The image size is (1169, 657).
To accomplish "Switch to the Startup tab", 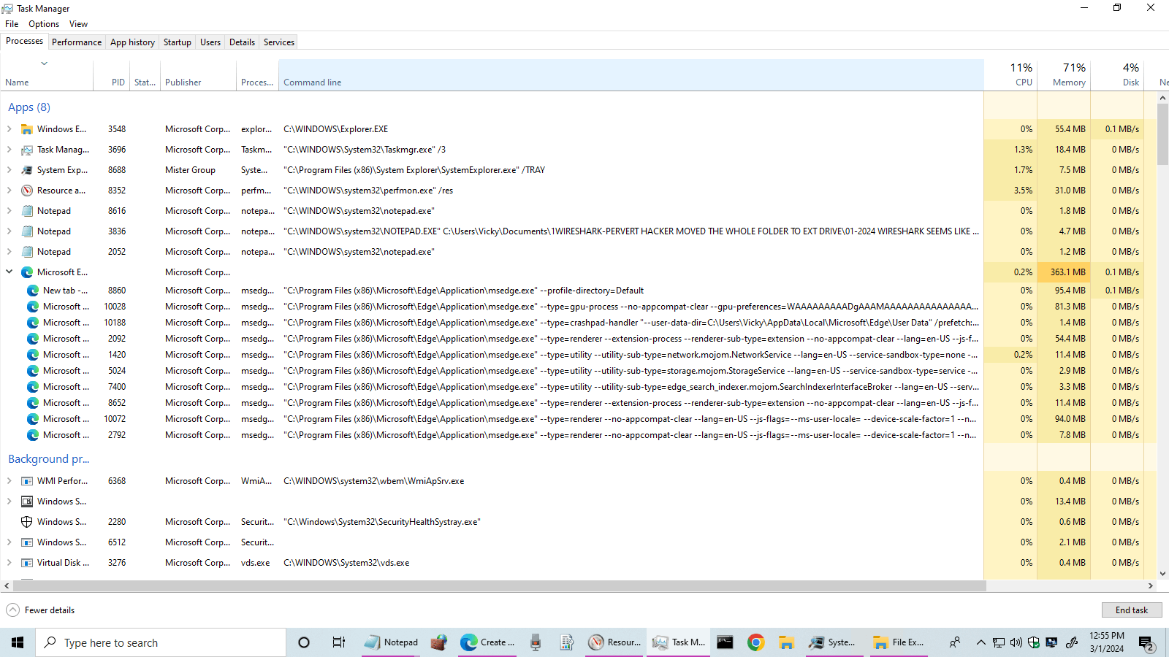I will [177, 42].
